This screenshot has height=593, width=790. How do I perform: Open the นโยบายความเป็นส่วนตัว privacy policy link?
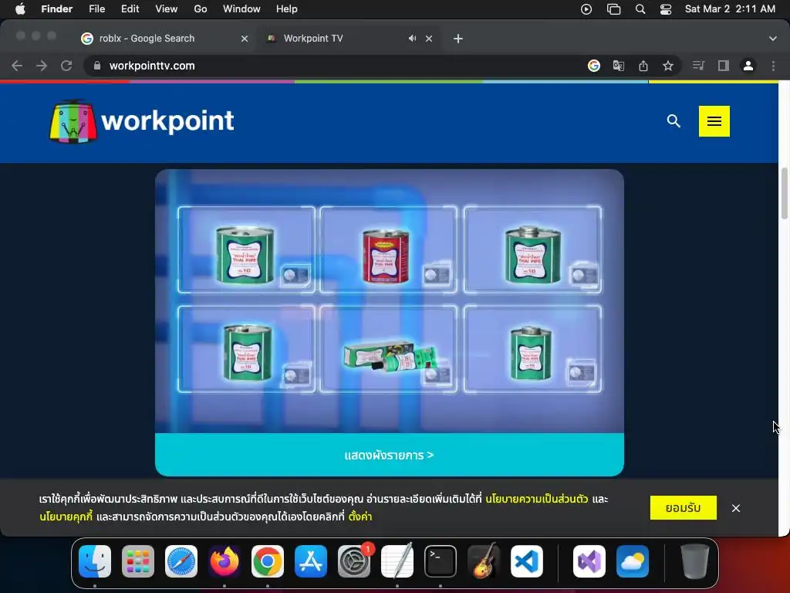click(x=537, y=499)
